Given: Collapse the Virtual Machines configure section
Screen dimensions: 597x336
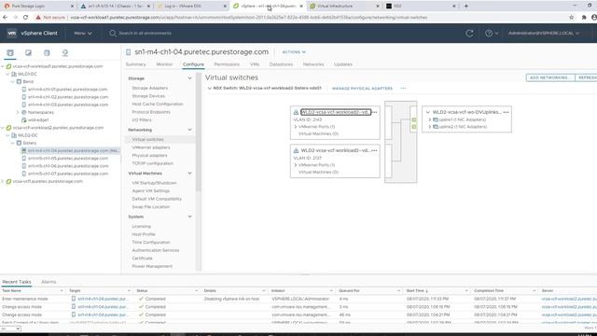Looking at the screenshot, I should [x=189, y=174].
